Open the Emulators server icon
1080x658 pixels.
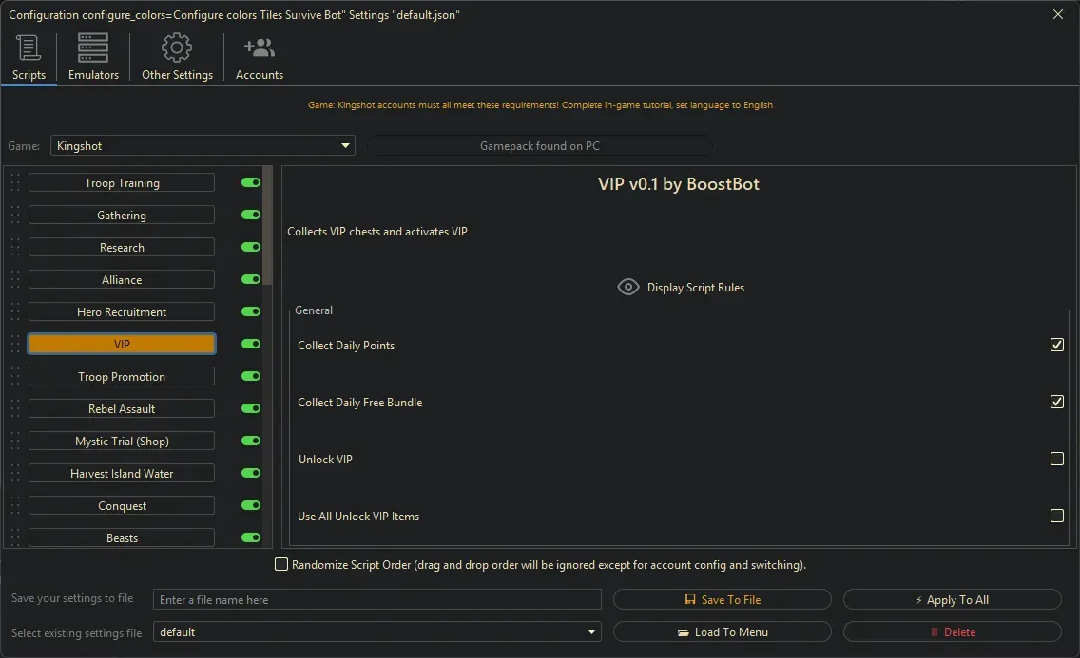click(93, 47)
